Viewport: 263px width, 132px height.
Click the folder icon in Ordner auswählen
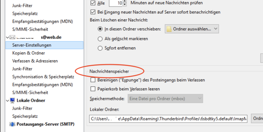[x=169, y=29]
